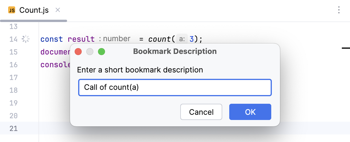Open the three-dot editor tab options menu

[x=339, y=10]
